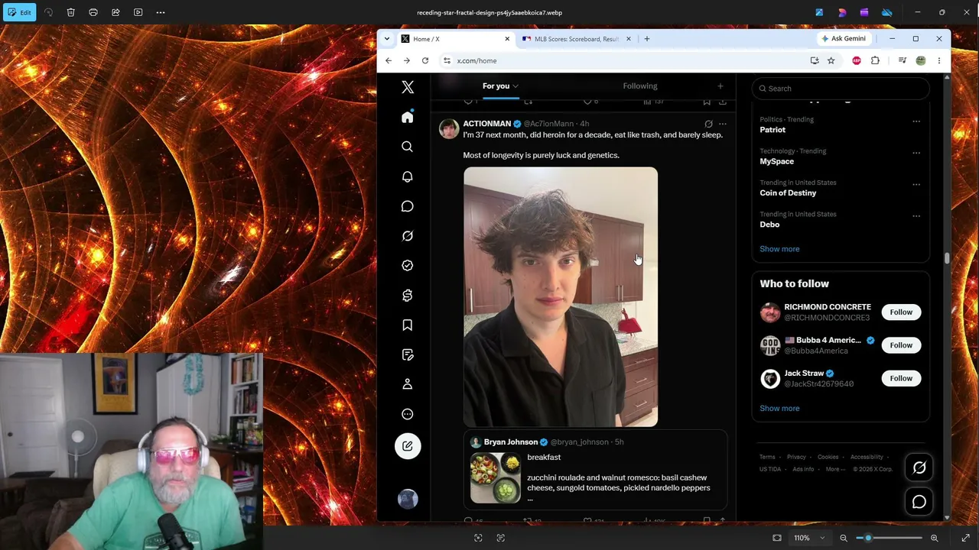Screen dimensions: 979x550
Task: Open Bryan Johnson's quoted breakfast post
Action: point(595,470)
